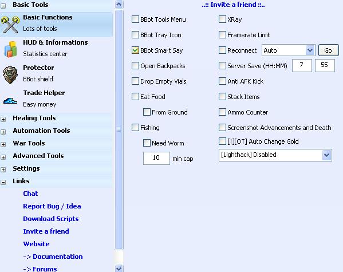Enable Server Save (HH:MM) checkbox
This screenshot has height=272, width=343.
[x=222, y=65]
